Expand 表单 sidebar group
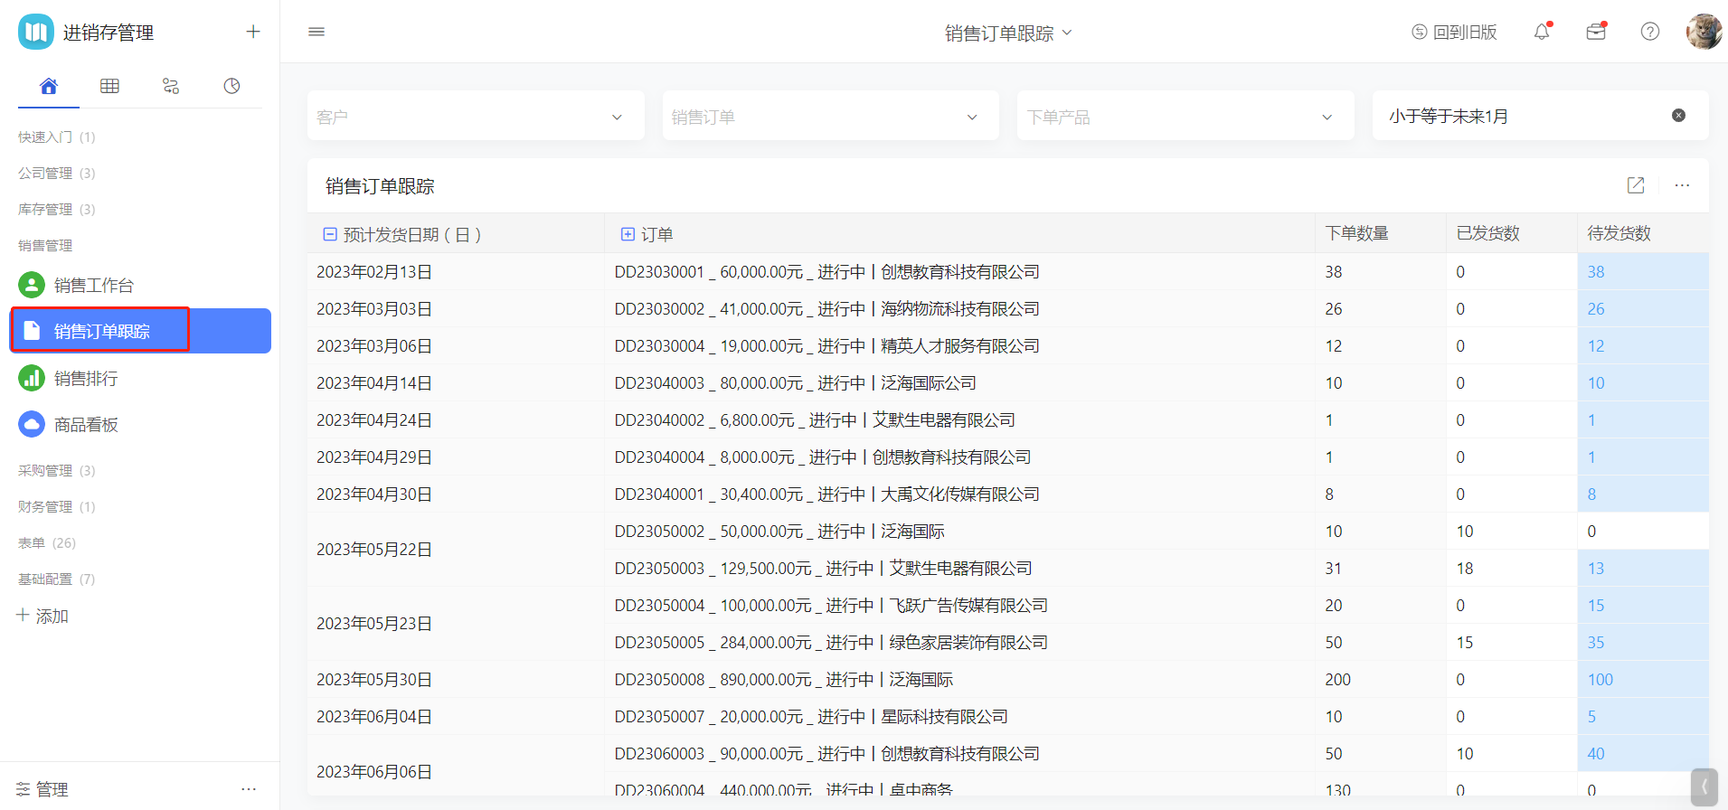 tap(47, 542)
